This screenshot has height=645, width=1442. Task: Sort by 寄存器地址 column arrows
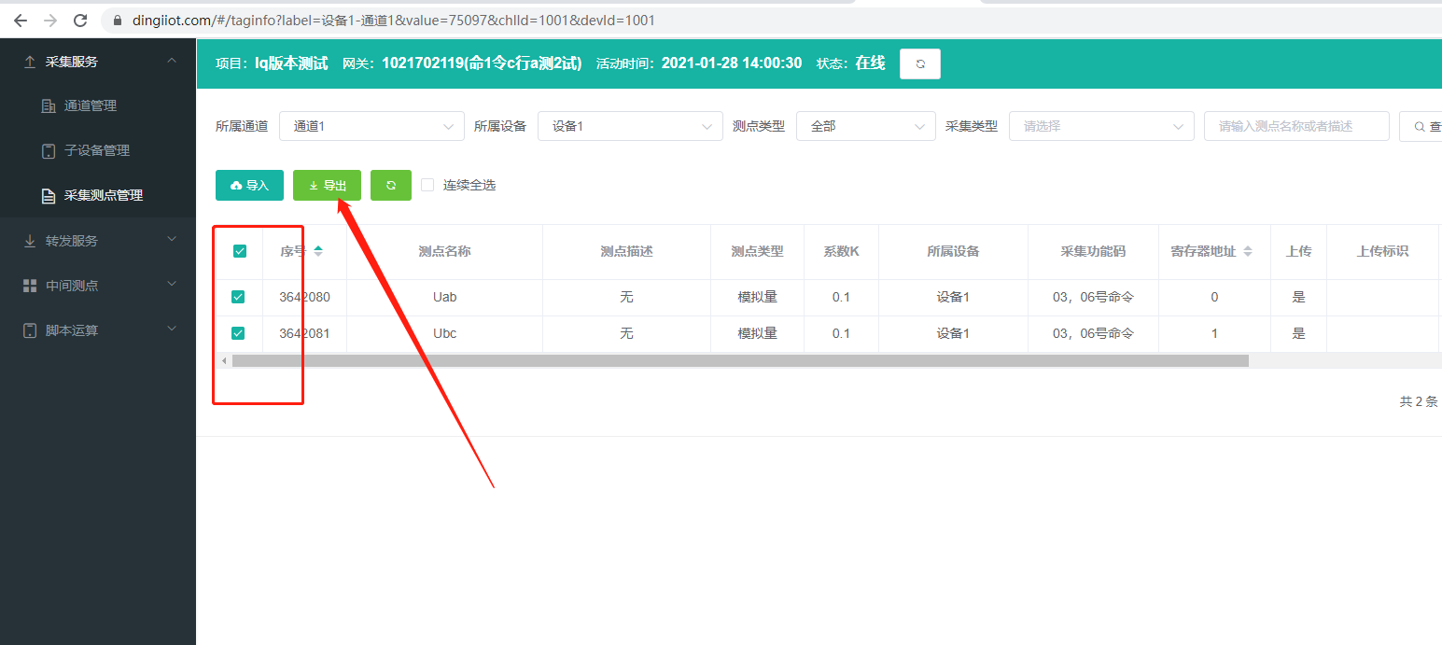pyautogui.click(x=1247, y=251)
